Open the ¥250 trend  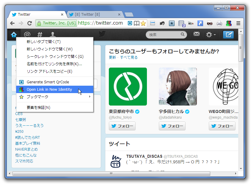(19, 132)
